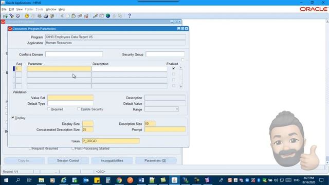Image resolution: width=329 pixels, height=185 pixels.
Task: Click the Value Set field
Action: [70, 98]
